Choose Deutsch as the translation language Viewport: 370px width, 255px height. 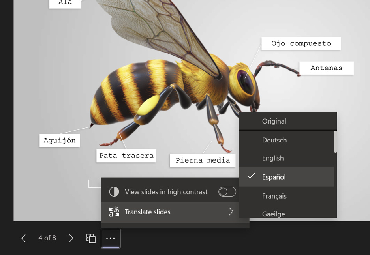coord(274,140)
